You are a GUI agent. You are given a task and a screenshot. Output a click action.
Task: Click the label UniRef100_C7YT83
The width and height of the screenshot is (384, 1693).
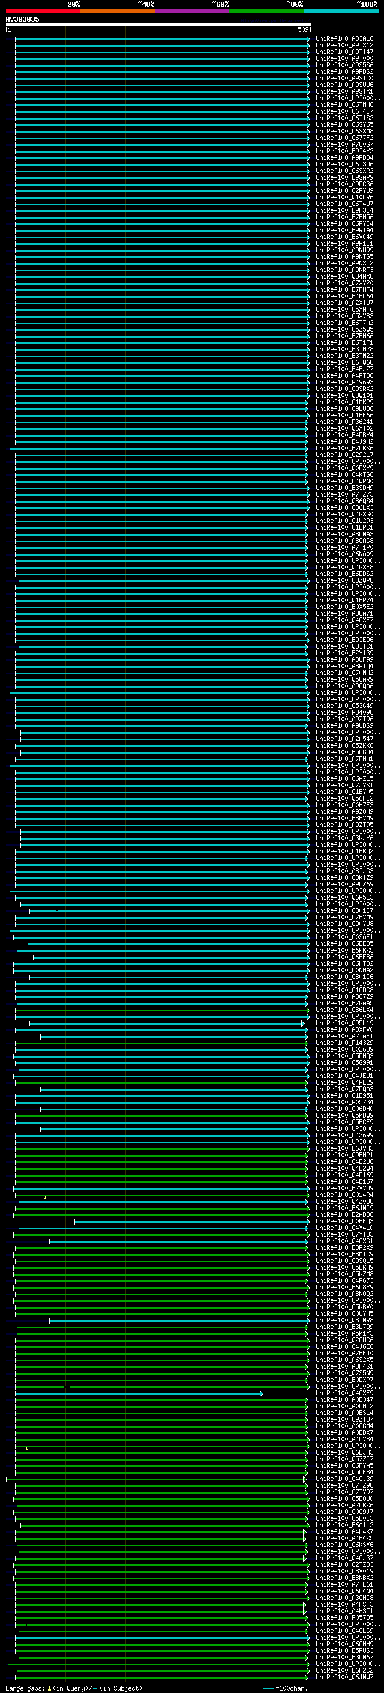click(x=344, y=1234)
